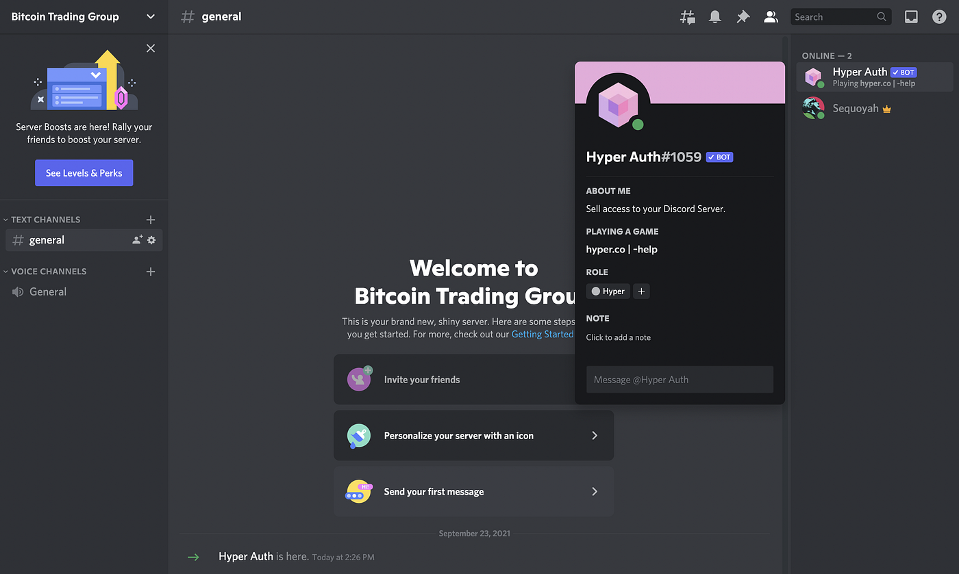Open pinned messages icon
Screen dimensions: 959x574
click(743, 16)
